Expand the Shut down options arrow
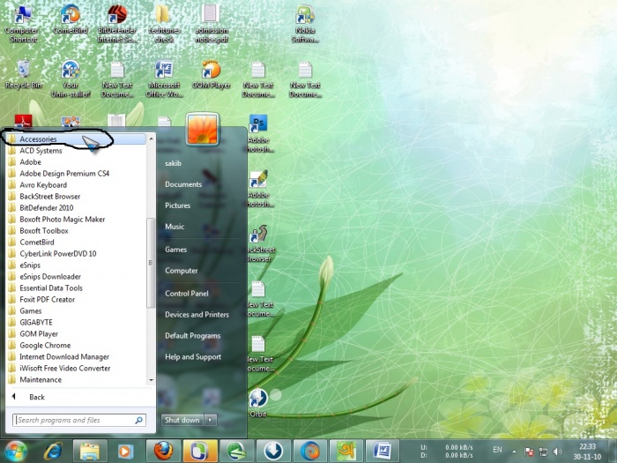Viewport: 617px width, 463px height. 211,420
